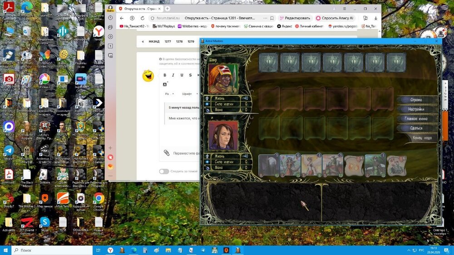This screenshot has height=255, width=454.
Task: Go to Главное меню in Astral Masters
Action: point(416,119)
